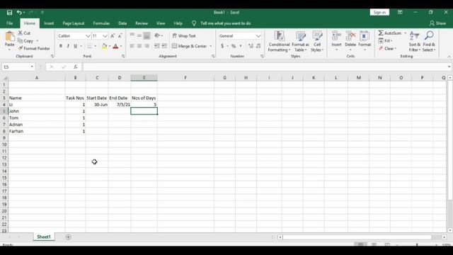
Task: Click Merge & Center
Action: click(x=189, y=46)
